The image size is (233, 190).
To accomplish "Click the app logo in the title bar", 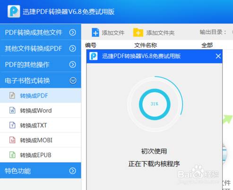I will tap(14, 11).
